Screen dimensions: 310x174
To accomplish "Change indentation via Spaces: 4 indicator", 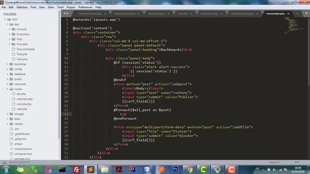I will (274, 162).
